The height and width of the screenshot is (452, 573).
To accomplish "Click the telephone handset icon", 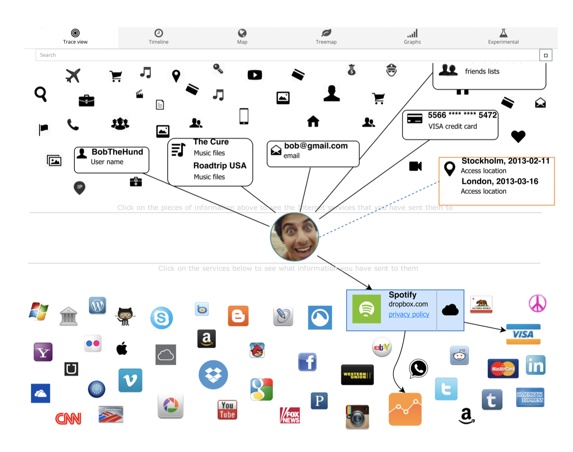I will [73, 125].
